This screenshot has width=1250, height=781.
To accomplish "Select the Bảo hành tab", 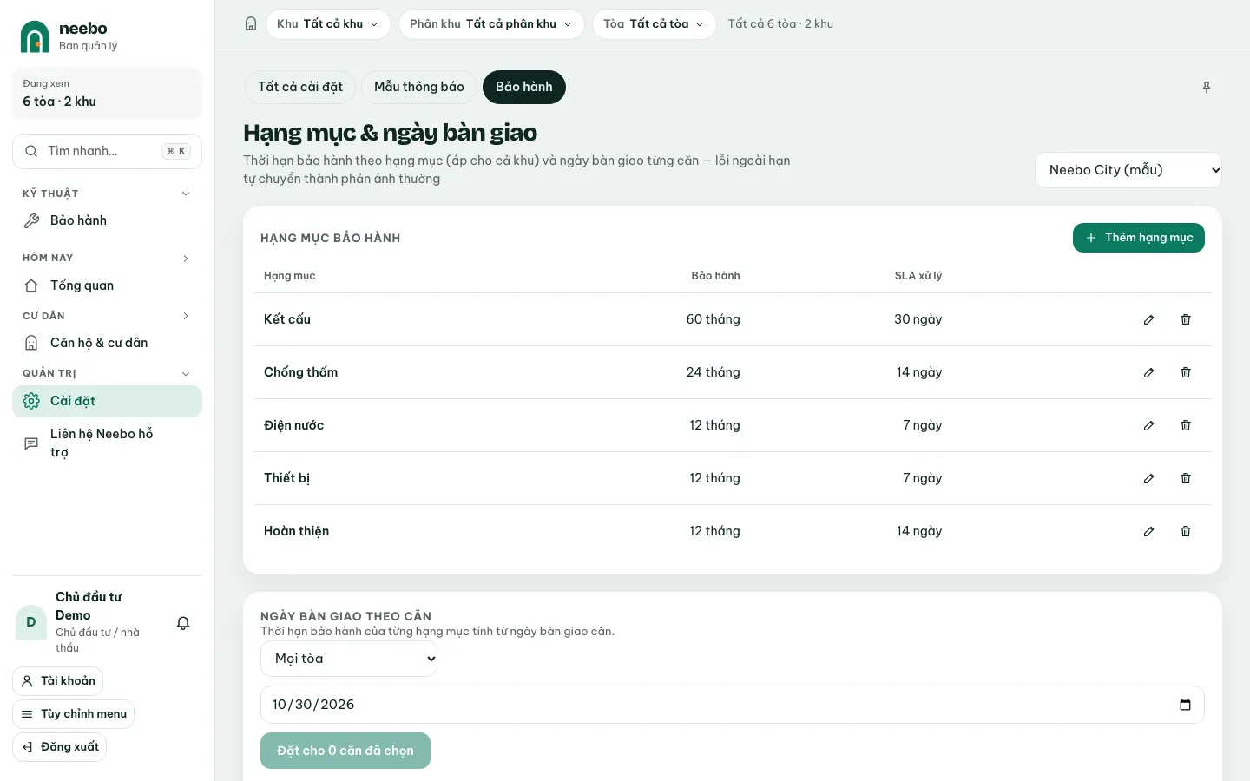I will [524, 87].
